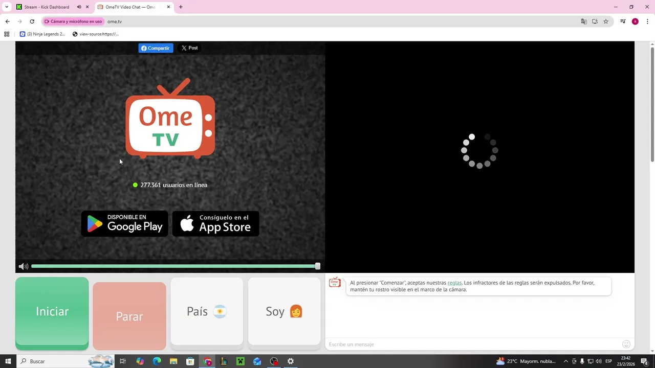Open the emoji picker smiley icon
This screenshot has width=655, height=368.
(626, 344)
